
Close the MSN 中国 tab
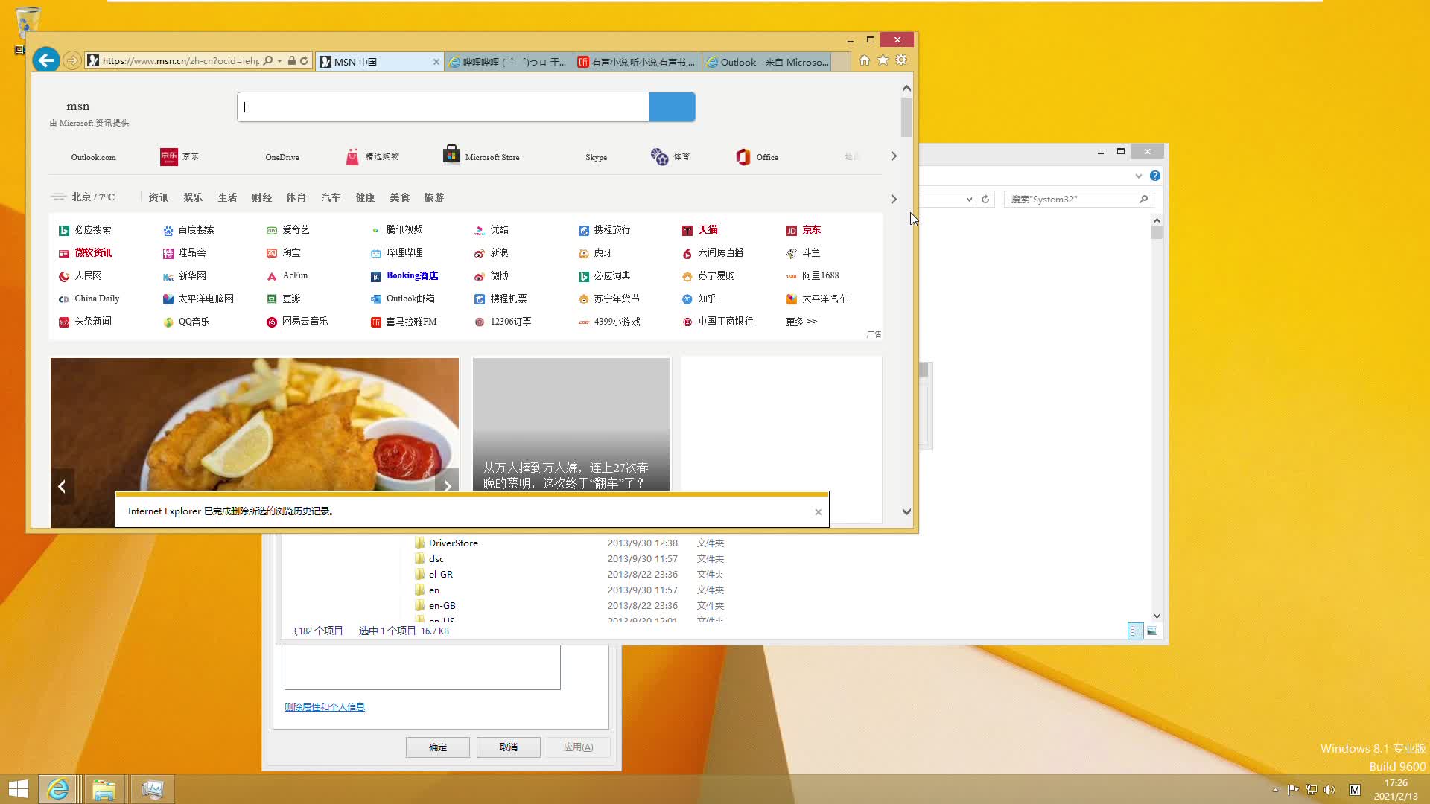436,63
